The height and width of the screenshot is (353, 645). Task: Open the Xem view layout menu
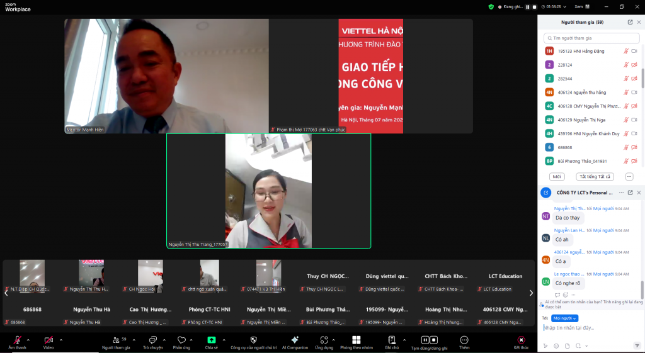click(582, 6)
